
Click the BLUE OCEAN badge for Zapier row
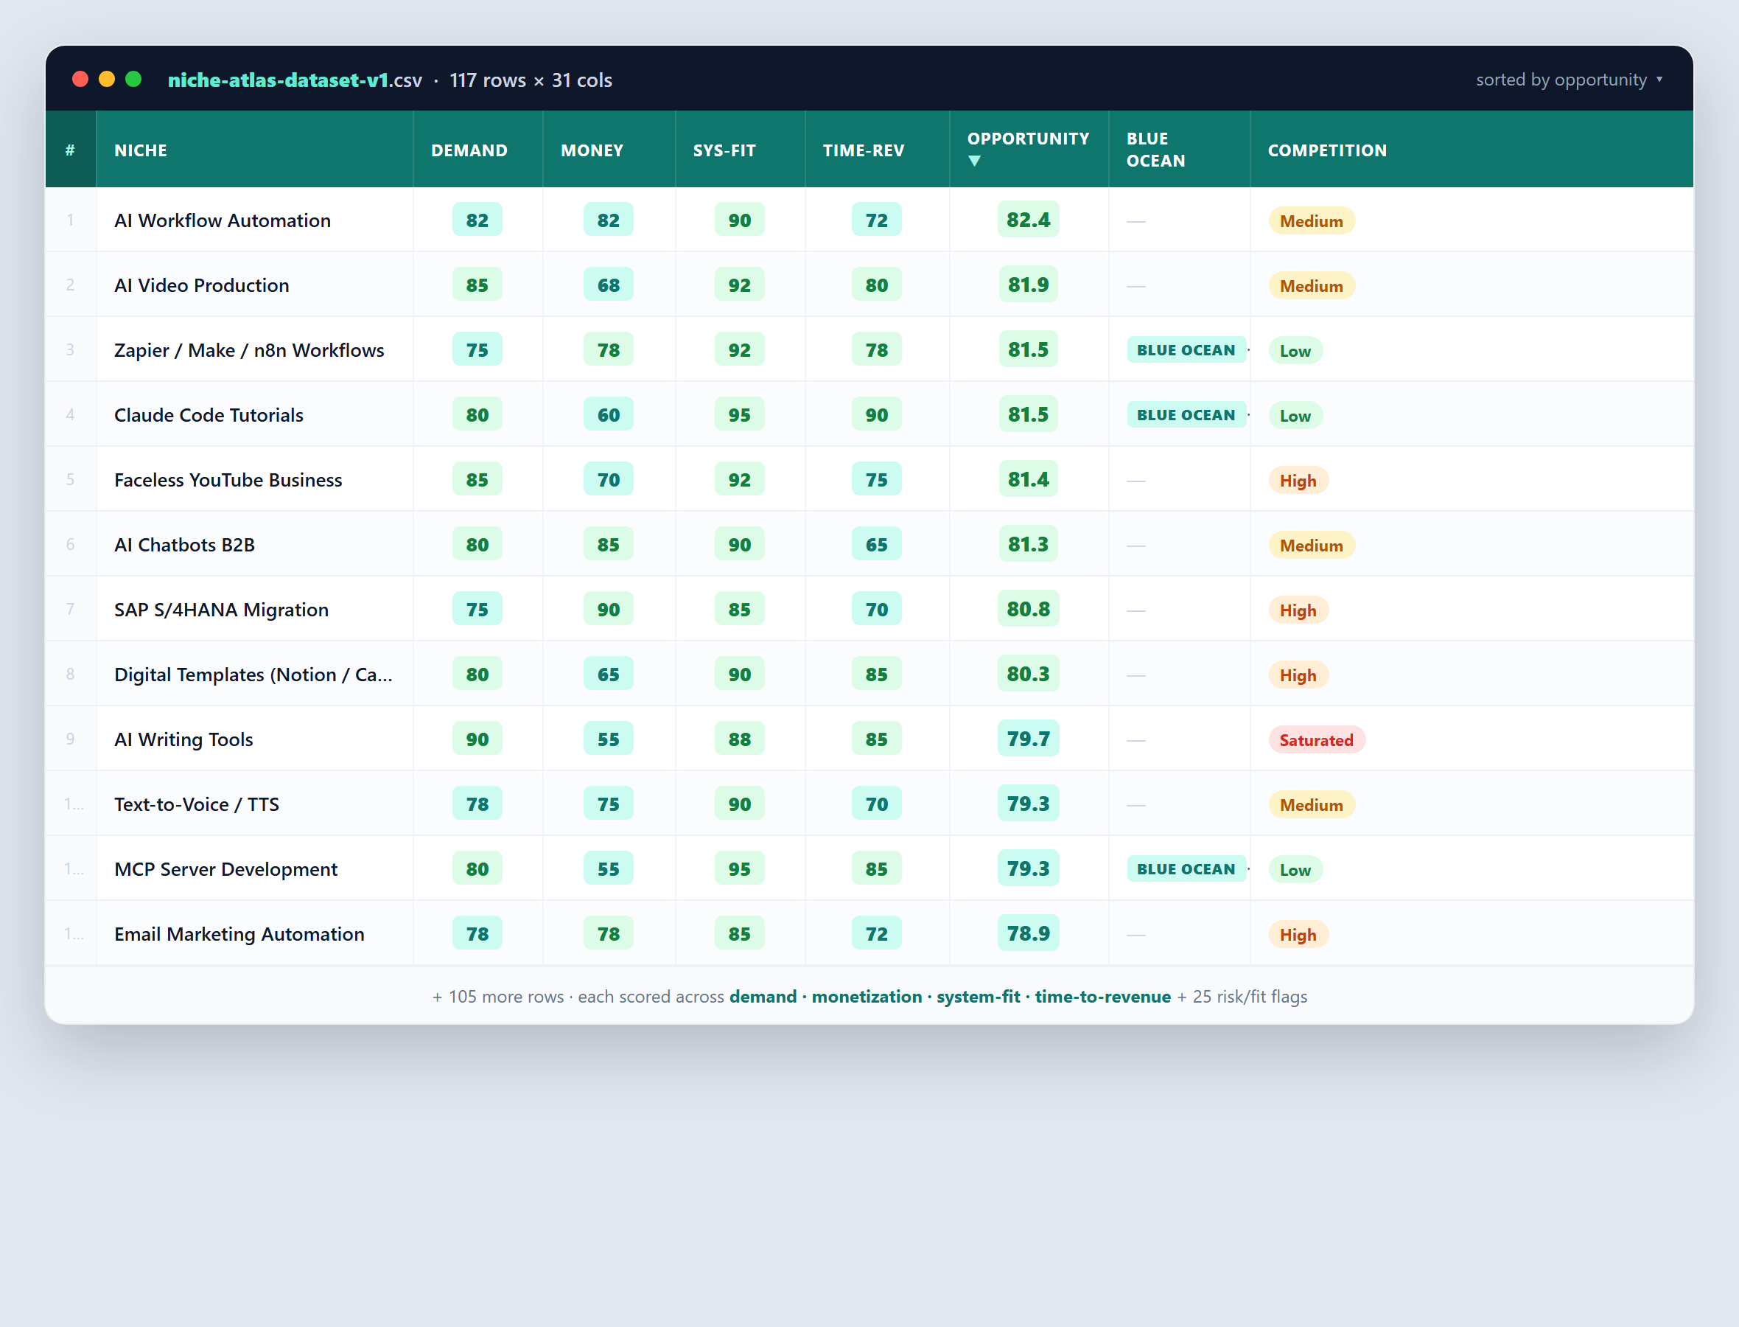1186,350
